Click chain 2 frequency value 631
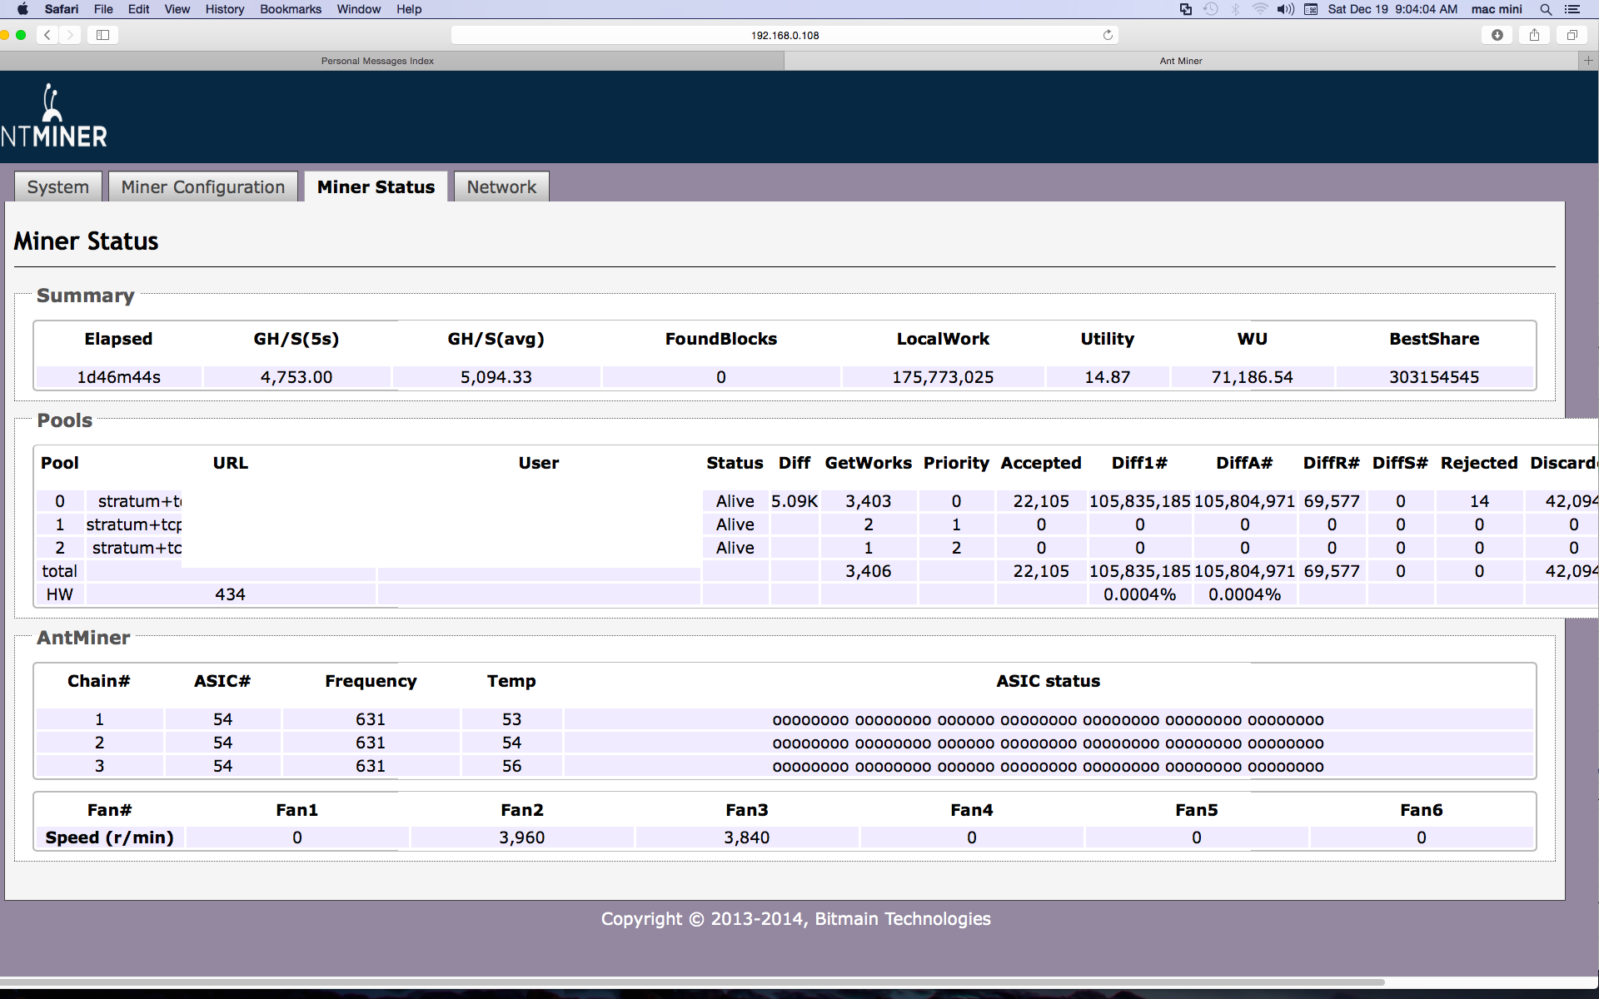 pyautogui.click(x=371, y=743)
